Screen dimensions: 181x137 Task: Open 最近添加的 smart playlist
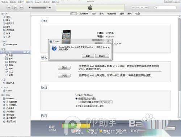pyautogui.click(x=10, y=121)
